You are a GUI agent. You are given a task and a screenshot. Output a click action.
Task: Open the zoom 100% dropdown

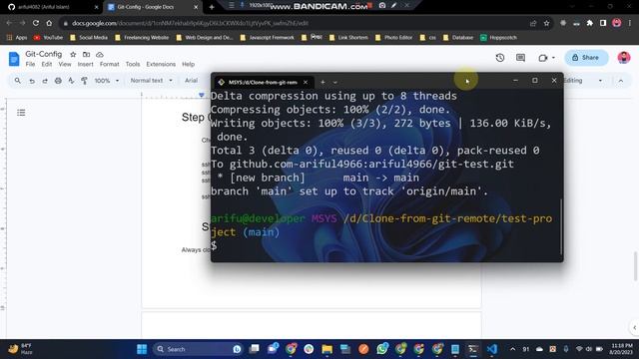point(107,81)
